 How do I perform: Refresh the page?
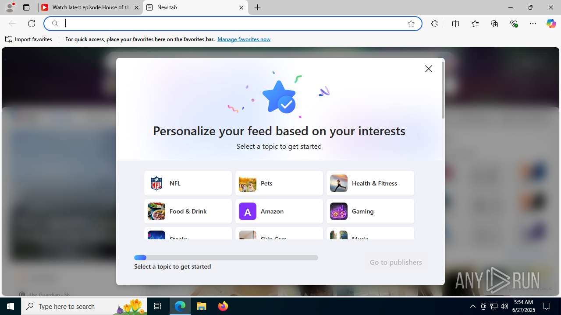click(x=32, y=24)
